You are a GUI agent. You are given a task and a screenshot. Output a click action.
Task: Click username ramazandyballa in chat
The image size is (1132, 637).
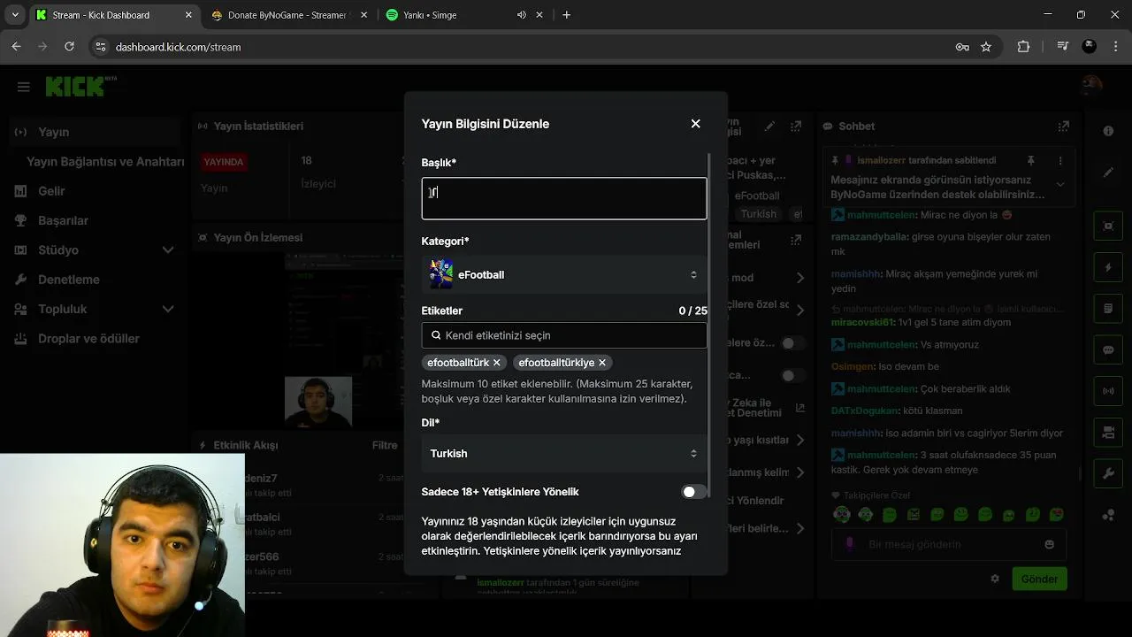[869, 237]
